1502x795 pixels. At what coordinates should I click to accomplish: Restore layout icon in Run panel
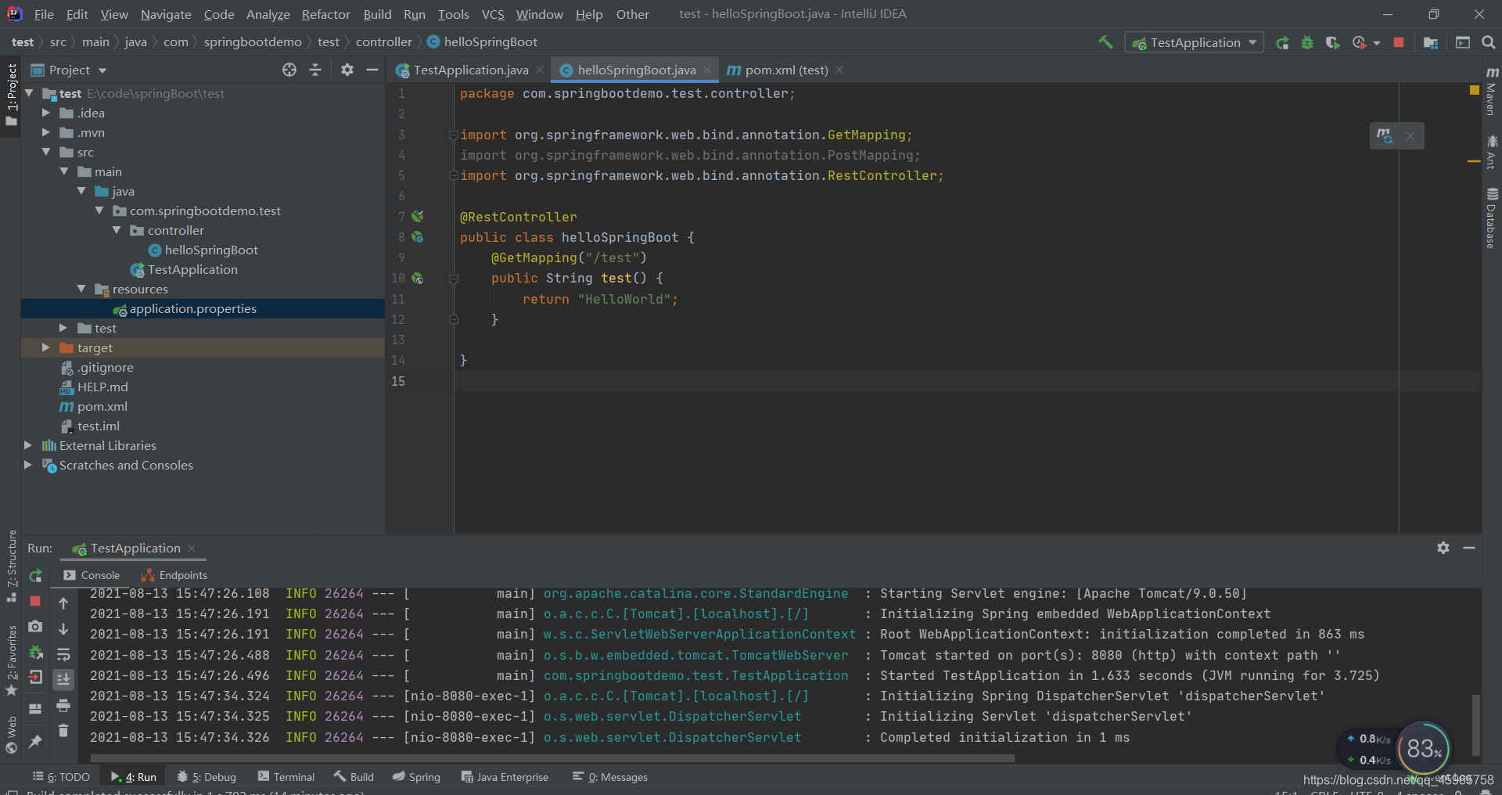point(35,709)
